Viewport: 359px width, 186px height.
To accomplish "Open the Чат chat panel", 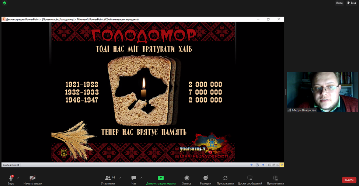I will [134, 178].
